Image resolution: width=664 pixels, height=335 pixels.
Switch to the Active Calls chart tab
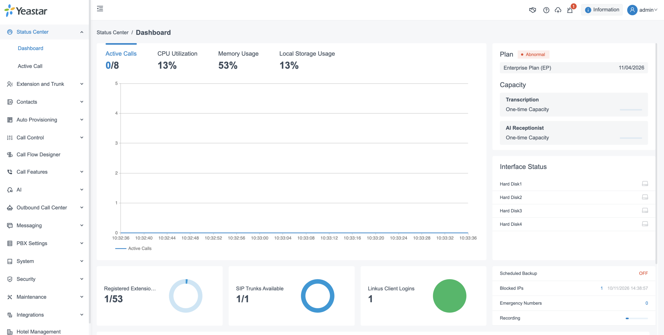[121, 60]
